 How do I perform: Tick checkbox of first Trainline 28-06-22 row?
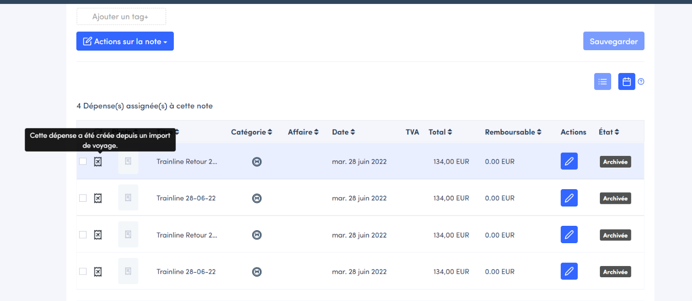coord(83,198)
